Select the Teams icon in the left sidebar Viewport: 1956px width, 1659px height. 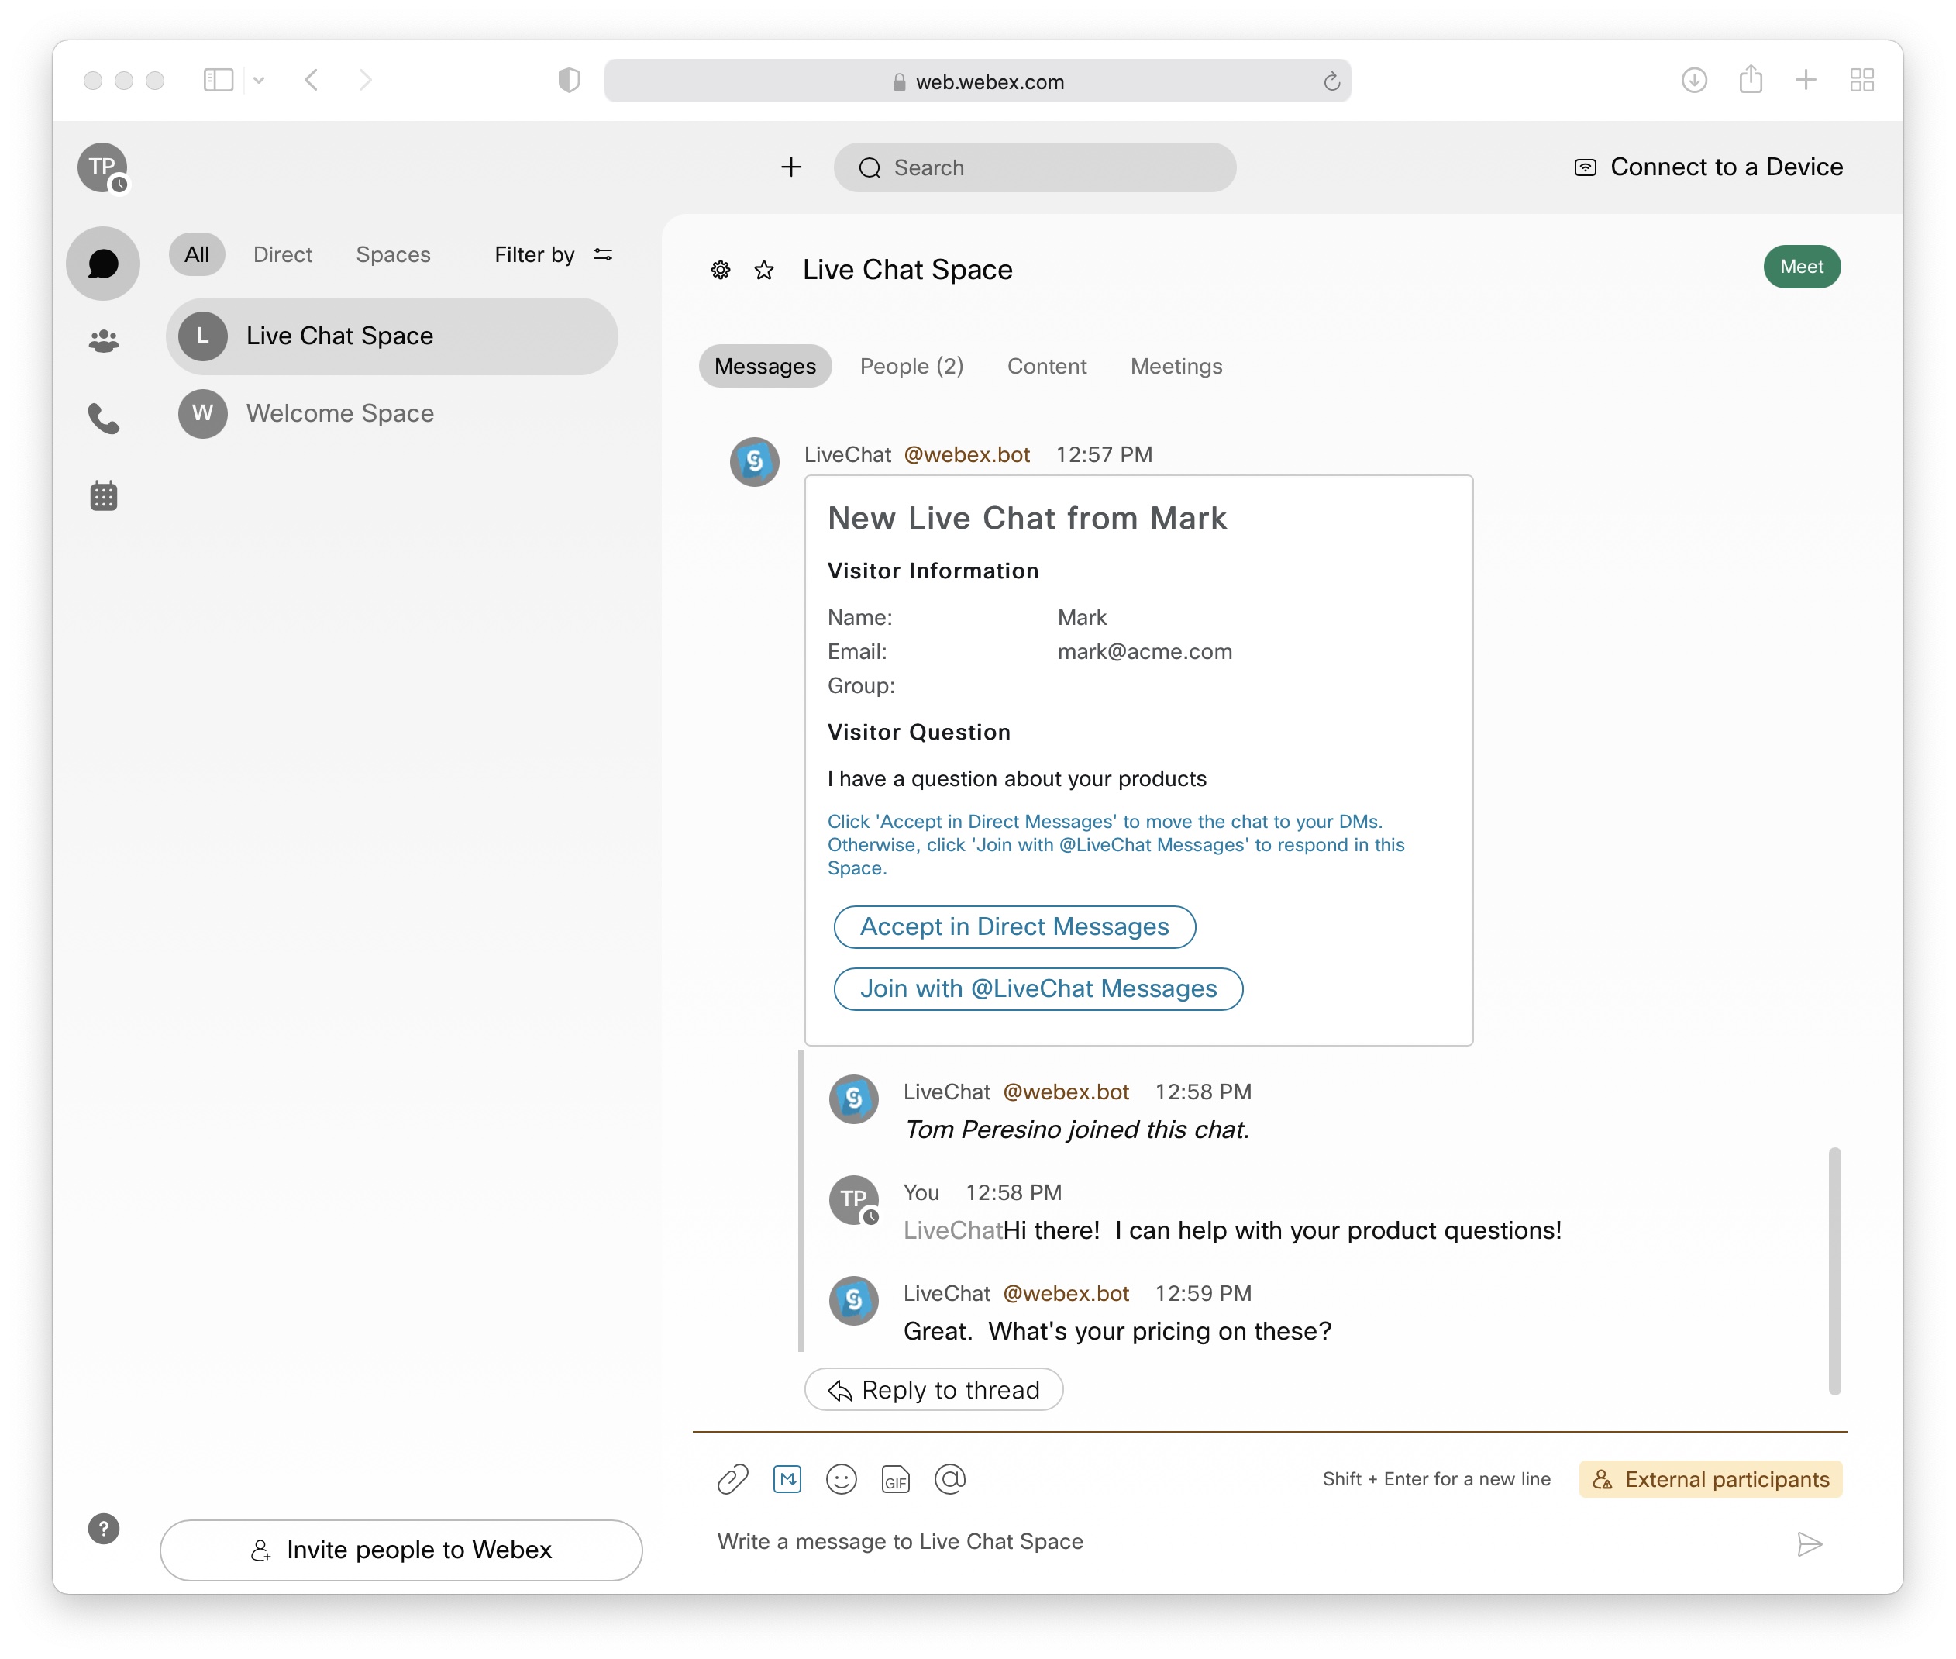click(x=102, y=340)
